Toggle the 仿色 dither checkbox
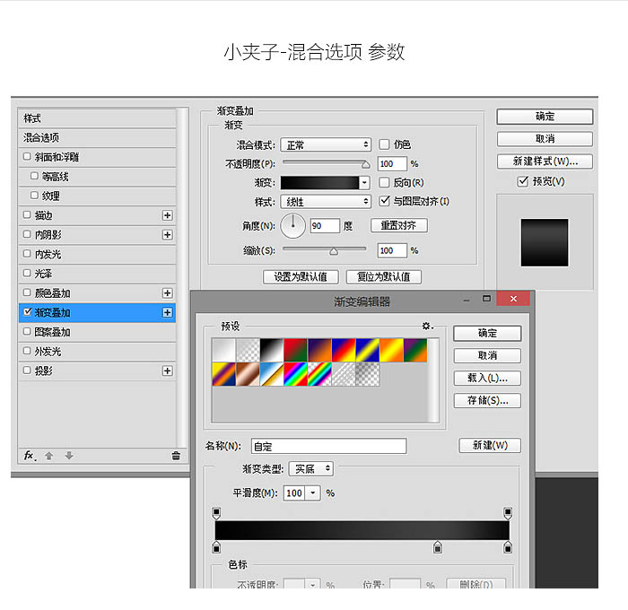Image resolution: width=628 pixels, height=610 pixels. (x=384, y=144)
